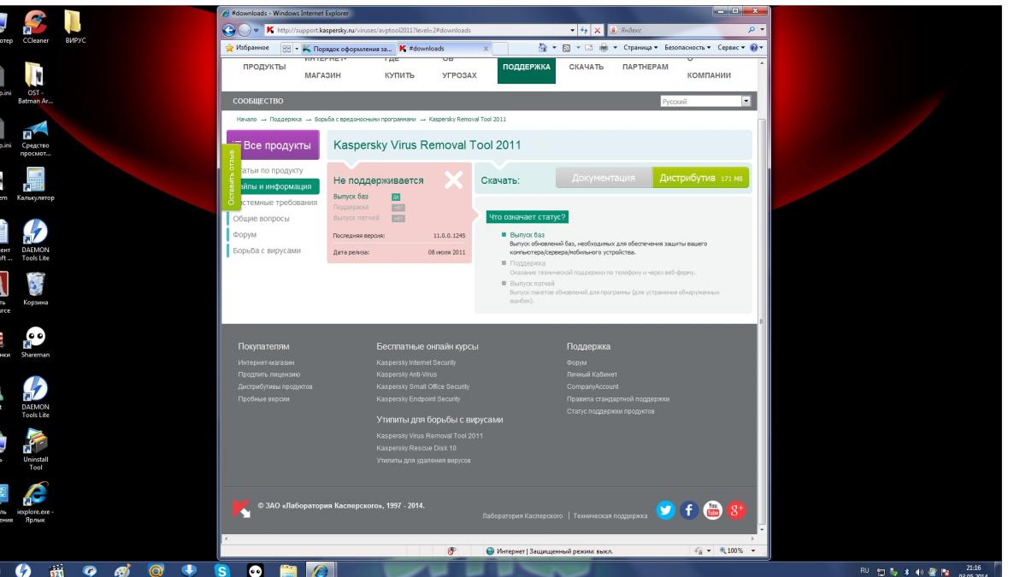Open Калькулятор desktop shortcut
1026x577 pixels.
tap(35, 183)
